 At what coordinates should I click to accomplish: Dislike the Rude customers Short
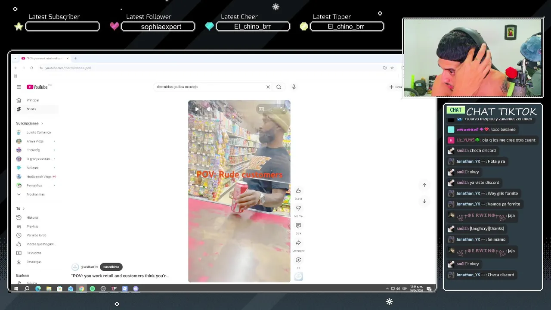298,208
